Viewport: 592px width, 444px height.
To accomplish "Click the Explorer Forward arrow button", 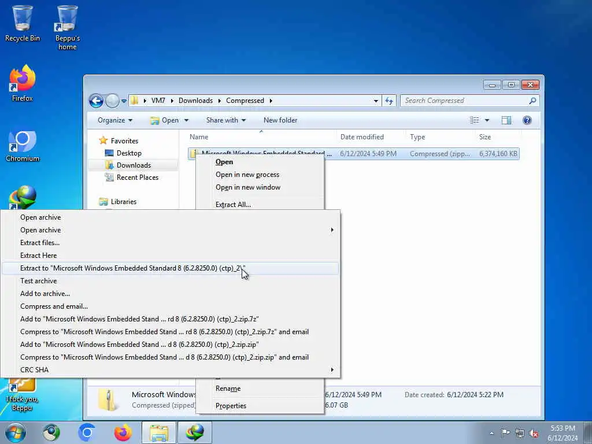I will point(112,101).
